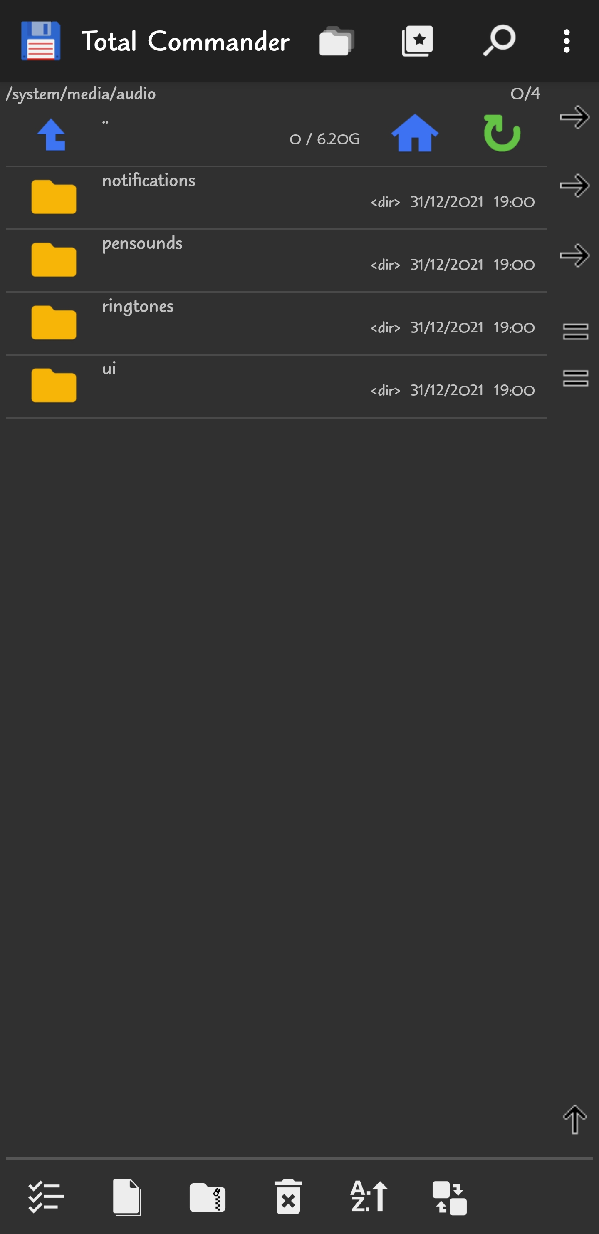Tap the delete trash icon
The width and height of the screenshot is (599, 1234).
pyautogui.click(x=288, y=1197)
